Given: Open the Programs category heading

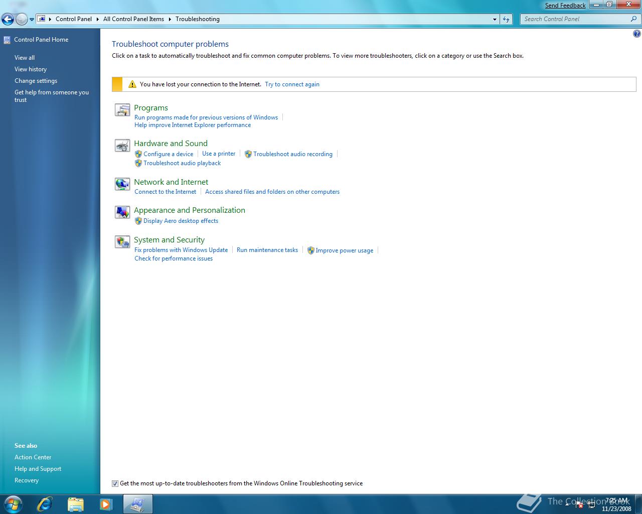Looking at the screenshot, I should point(151,108).
